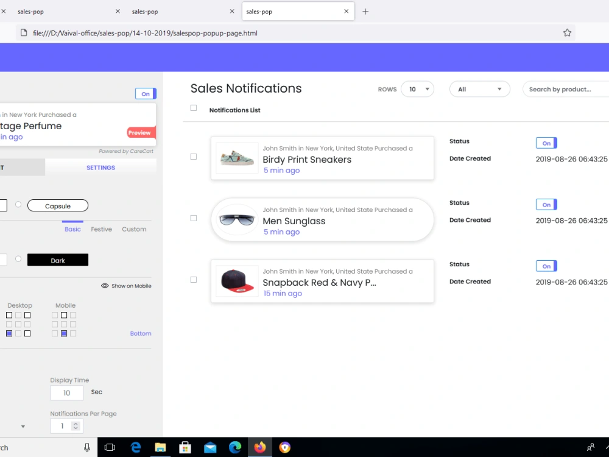Click the Bottom position link

click(141, 333)
